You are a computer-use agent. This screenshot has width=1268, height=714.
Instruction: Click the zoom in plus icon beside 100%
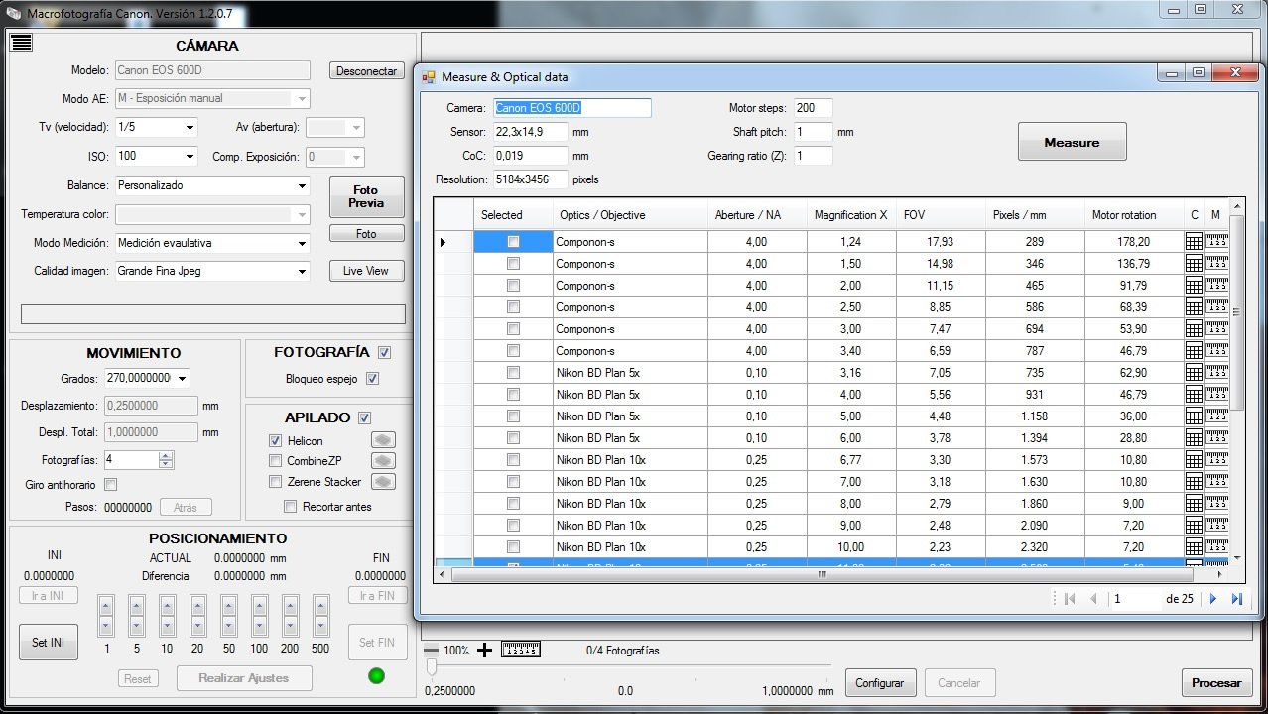[484, 650]
